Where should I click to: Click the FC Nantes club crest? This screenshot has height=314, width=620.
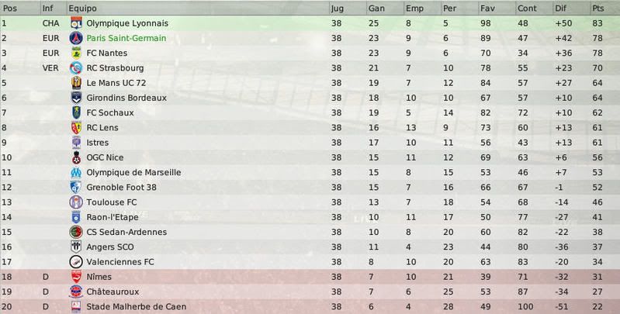coord(76,53)
